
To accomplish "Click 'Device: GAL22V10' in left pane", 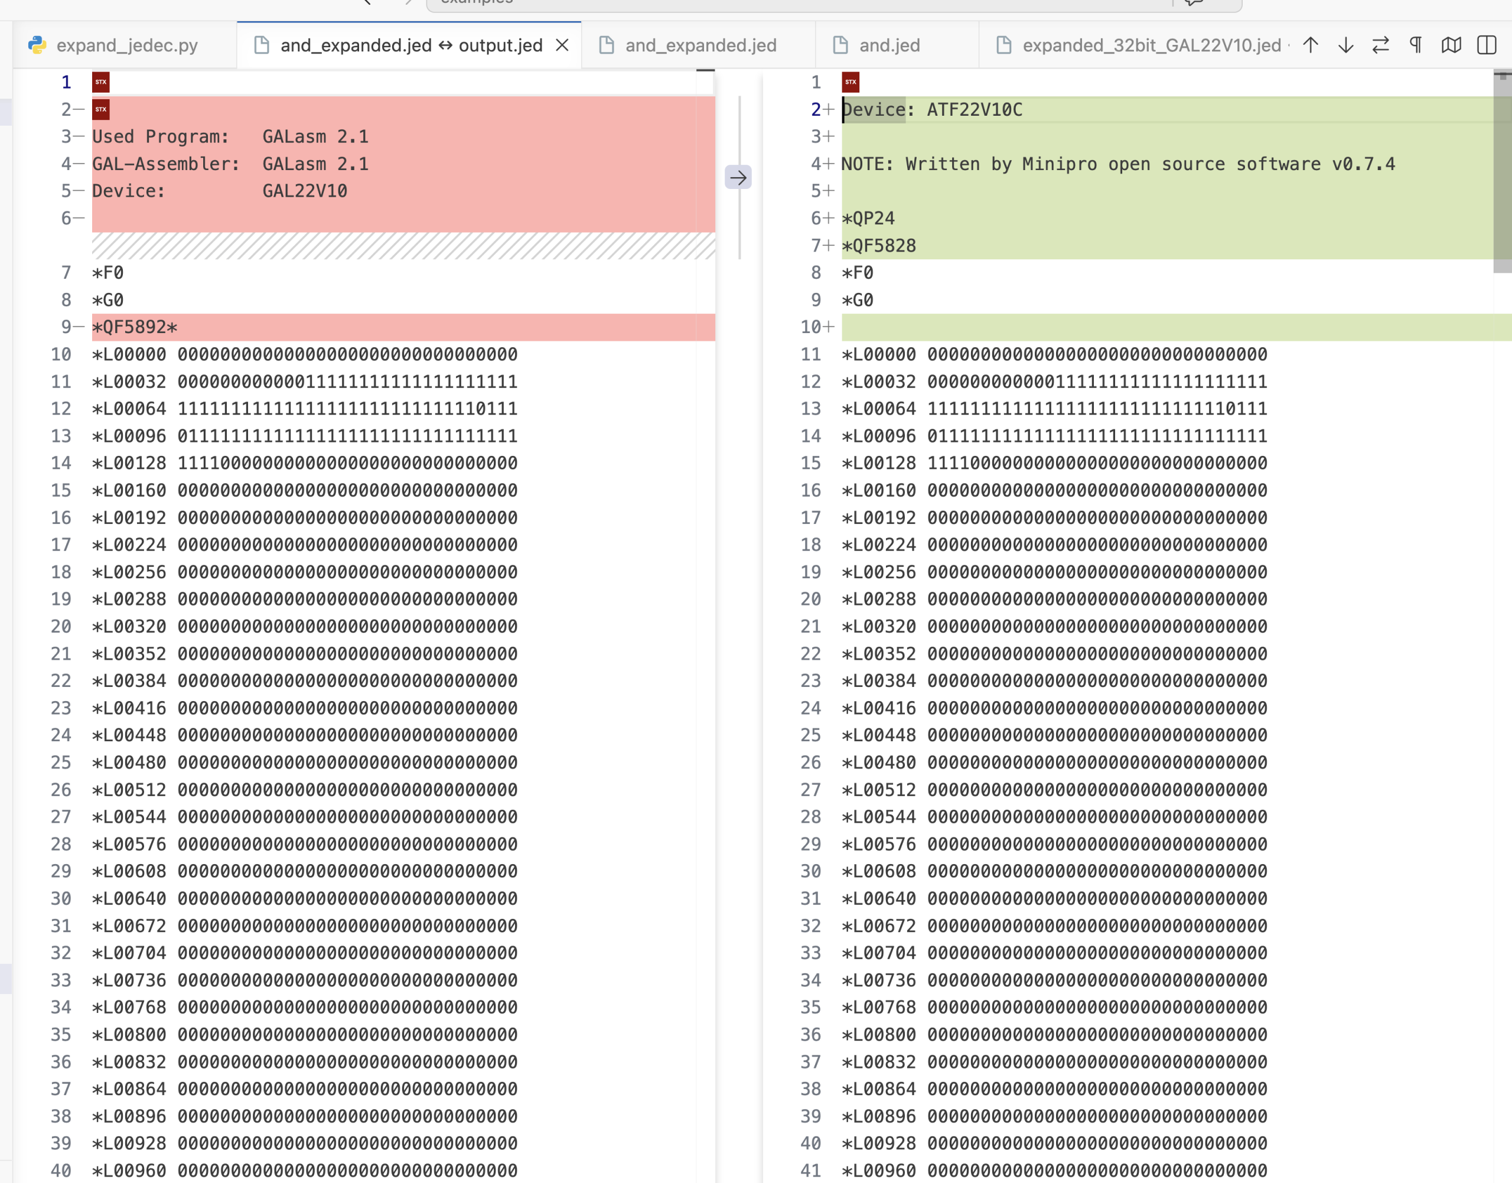I will click(220, 191).
